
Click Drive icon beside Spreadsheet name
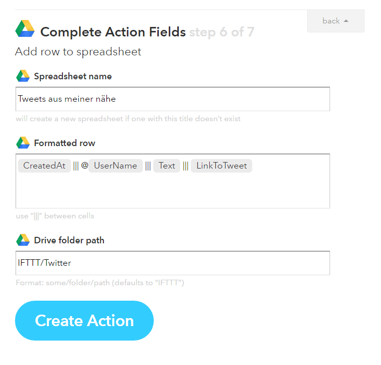[23, 76]
